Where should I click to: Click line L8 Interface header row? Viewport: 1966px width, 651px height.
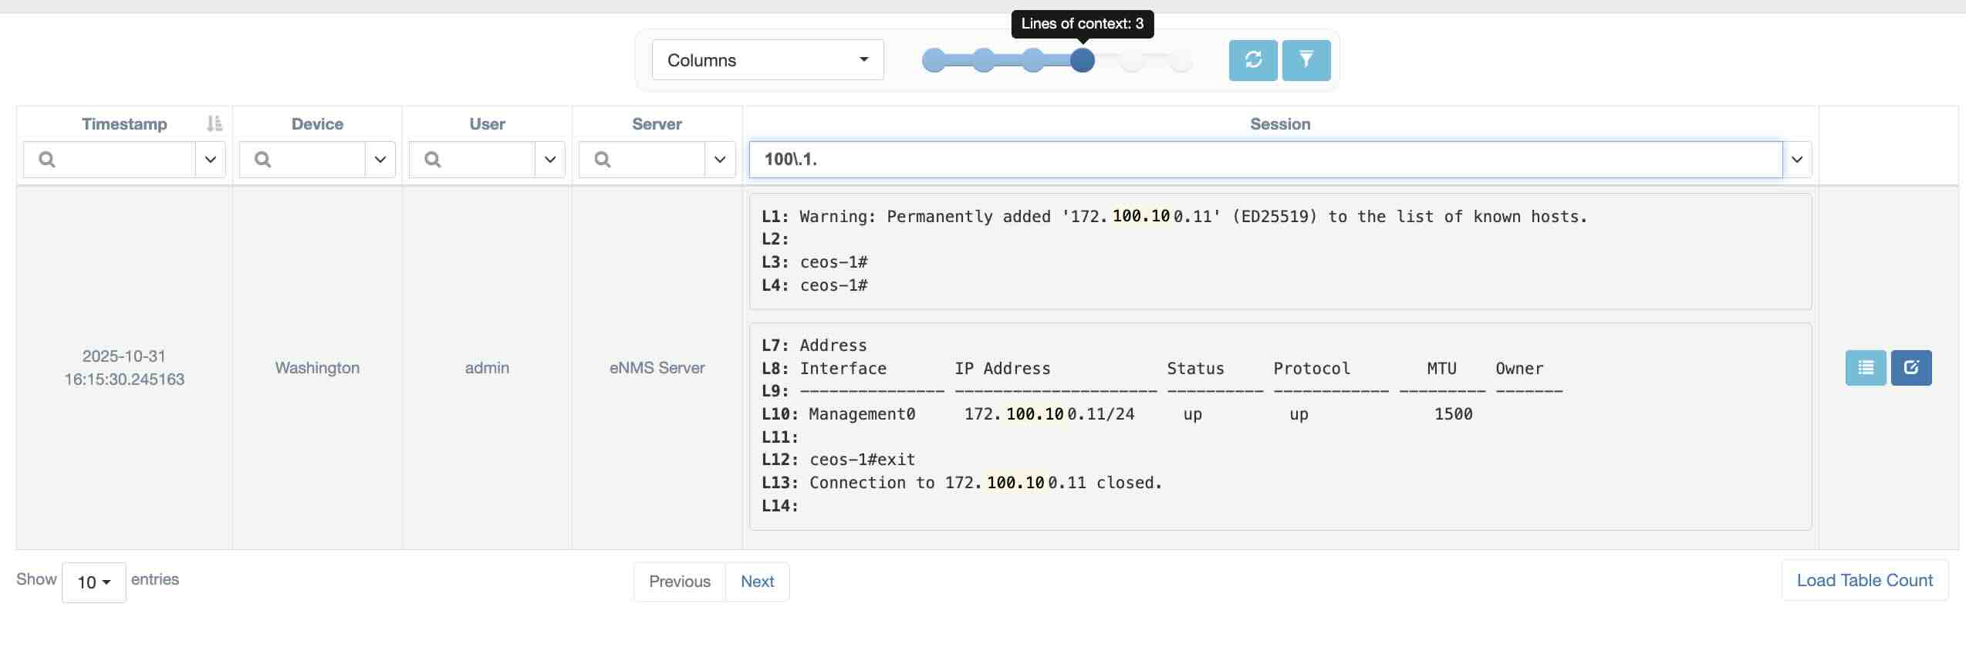point(1153,369)
